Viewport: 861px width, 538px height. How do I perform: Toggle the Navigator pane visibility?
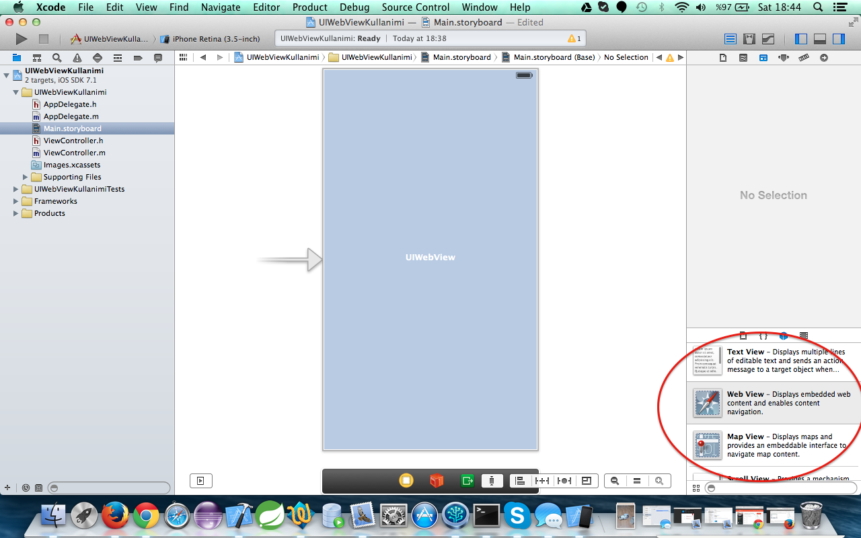click(x=801, y=39)
